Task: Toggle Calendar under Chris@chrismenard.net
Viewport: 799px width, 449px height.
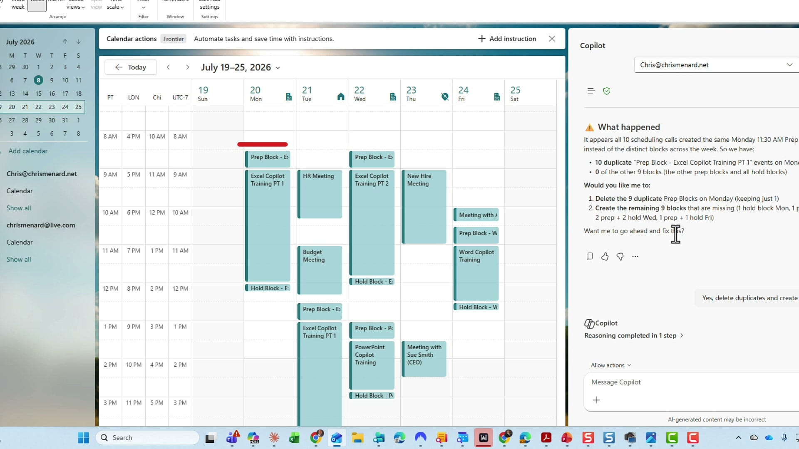Action: (x=20, y=191)
